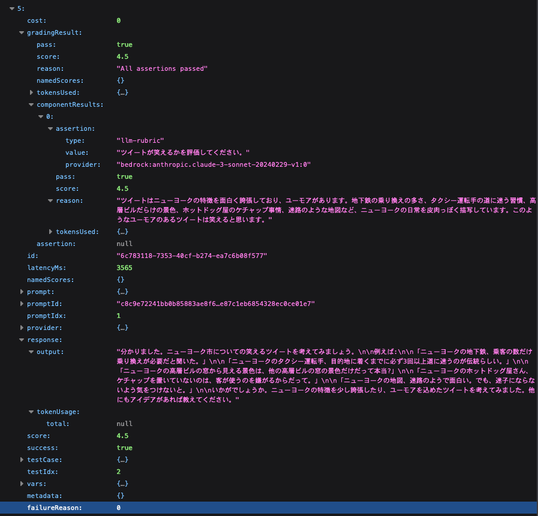Expand the testCase node

click(22, 460)
